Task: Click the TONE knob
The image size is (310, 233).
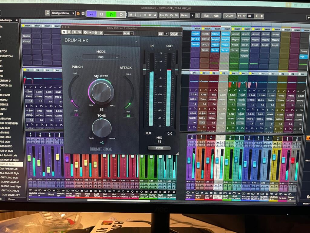Action: pyautogui.click(x=102, y=128)
